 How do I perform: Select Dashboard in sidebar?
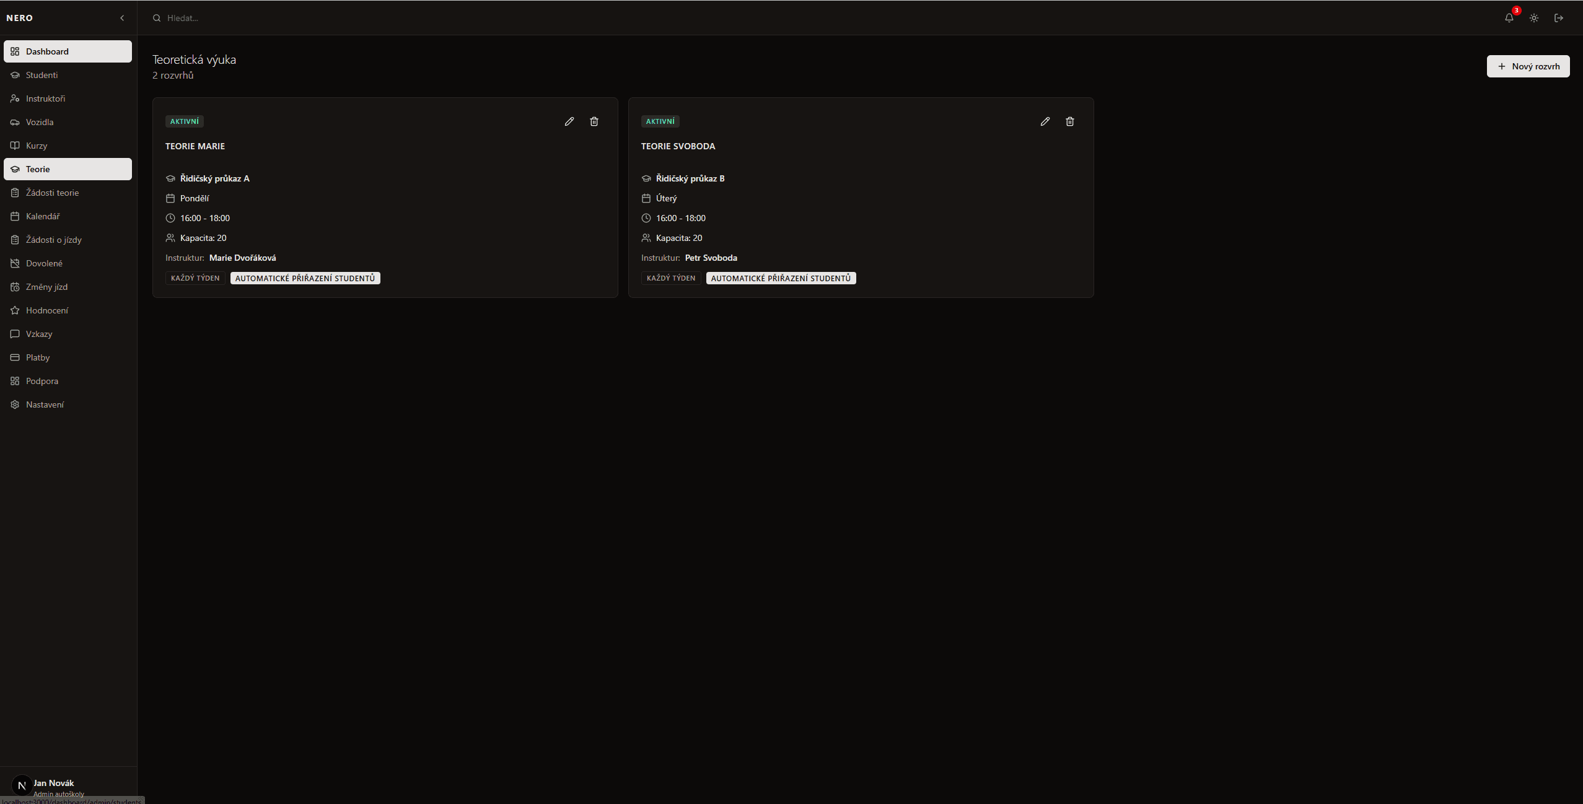click(x=47, y=51)
